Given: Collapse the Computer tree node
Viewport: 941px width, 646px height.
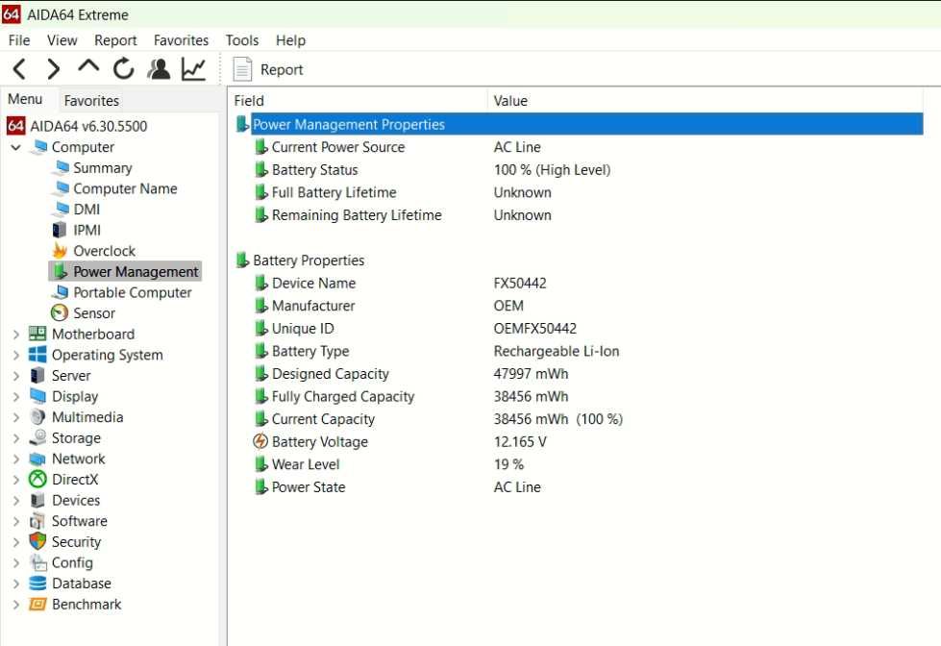Looking at the screenshot, I should coord(16,148).
